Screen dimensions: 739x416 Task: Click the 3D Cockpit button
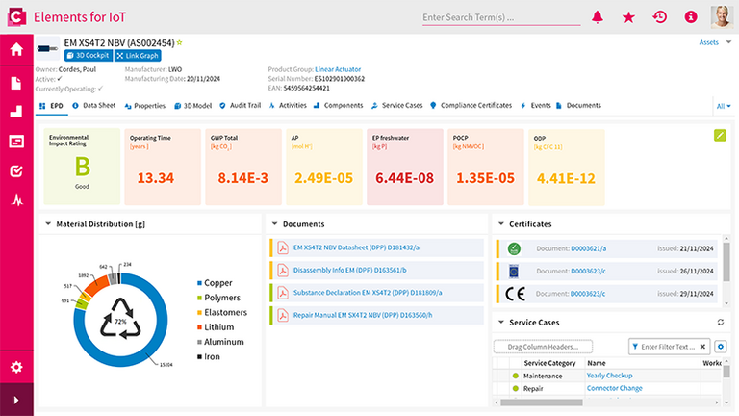(86, 56)
